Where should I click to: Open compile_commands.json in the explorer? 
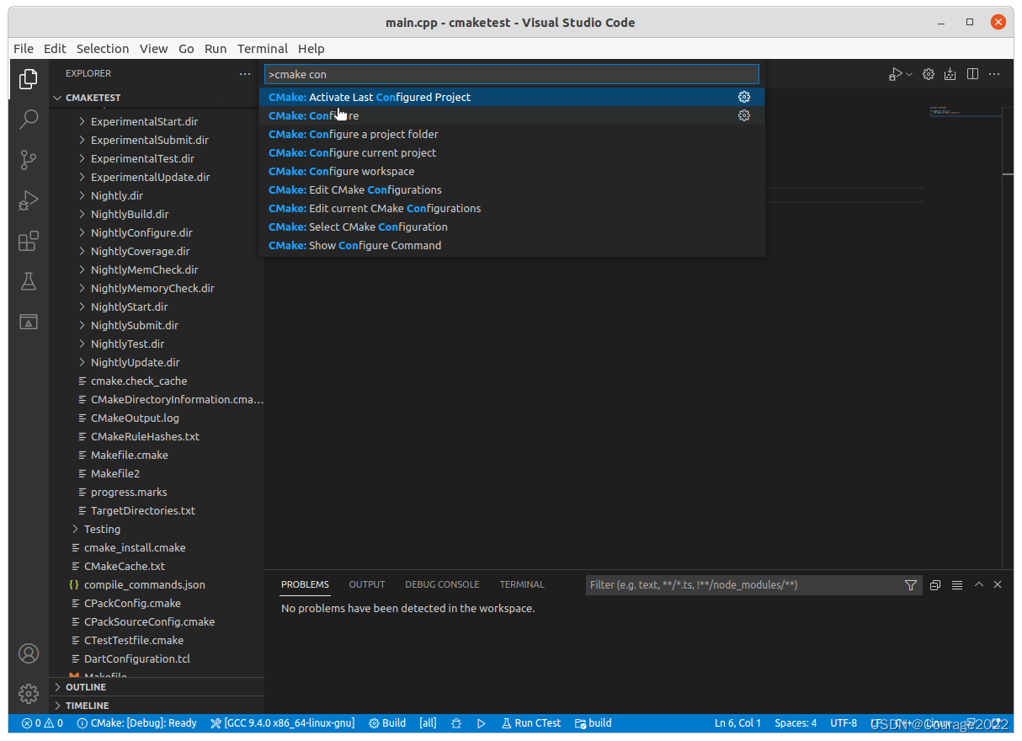coord(157,584)
